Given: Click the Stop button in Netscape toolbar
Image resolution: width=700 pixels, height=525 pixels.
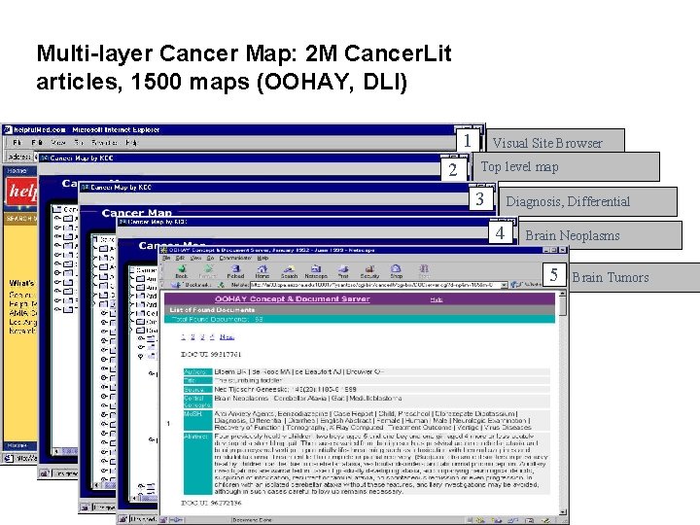Looking at the screenshot, I should pos(424,271).
